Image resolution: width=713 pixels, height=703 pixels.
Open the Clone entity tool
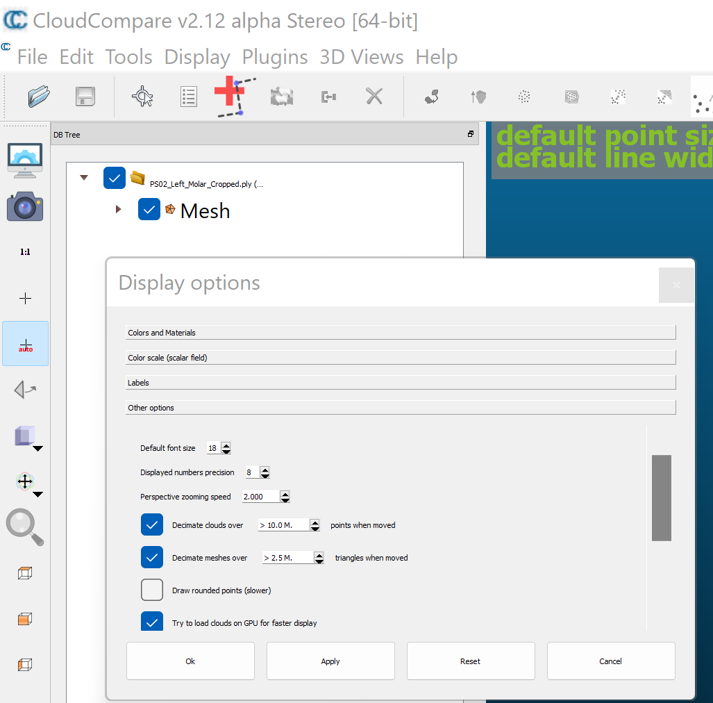click(281, 96)
